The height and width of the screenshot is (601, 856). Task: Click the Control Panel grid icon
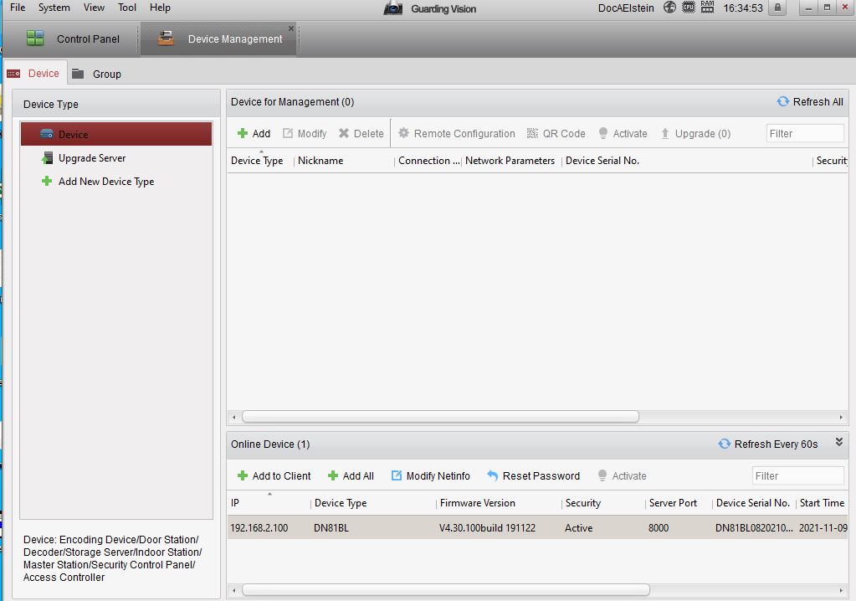pos(35,38)
